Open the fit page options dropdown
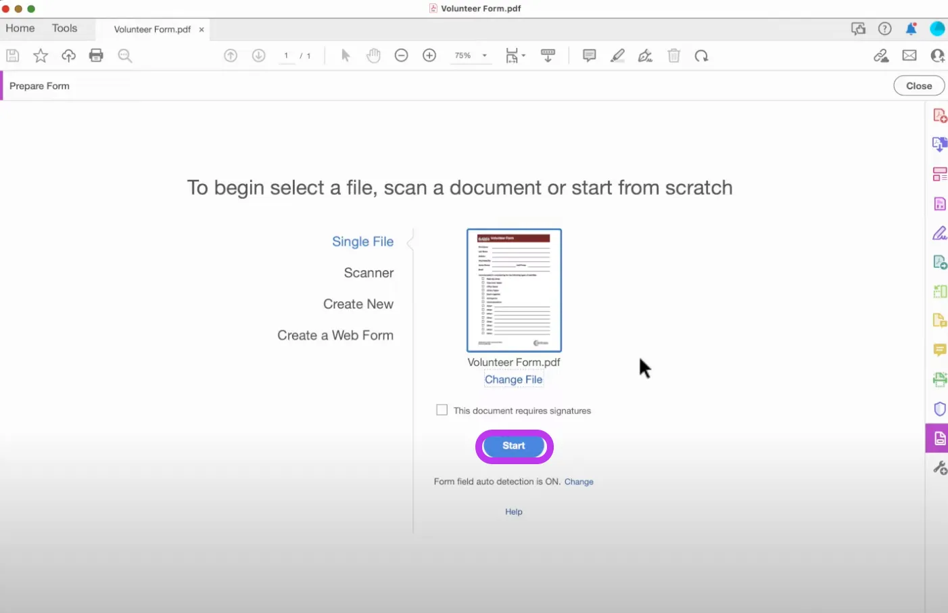This screenshot has height=613, width=948. 515,55
